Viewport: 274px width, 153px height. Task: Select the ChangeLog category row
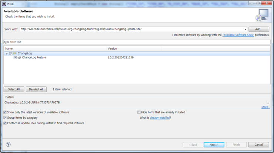coord(137,53)
